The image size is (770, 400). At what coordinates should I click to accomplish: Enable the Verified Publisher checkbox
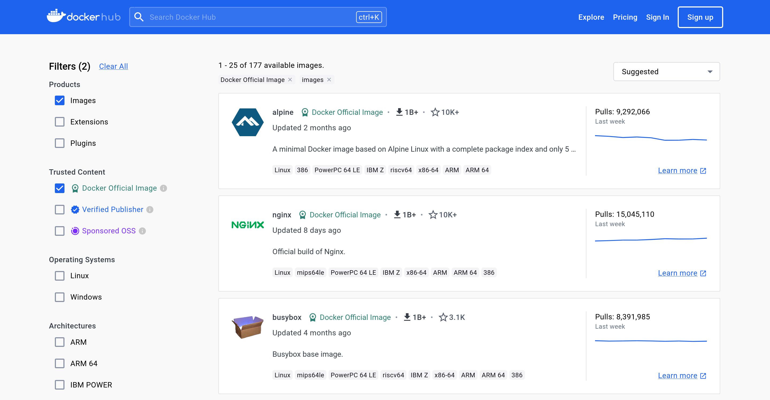point(59,210)
